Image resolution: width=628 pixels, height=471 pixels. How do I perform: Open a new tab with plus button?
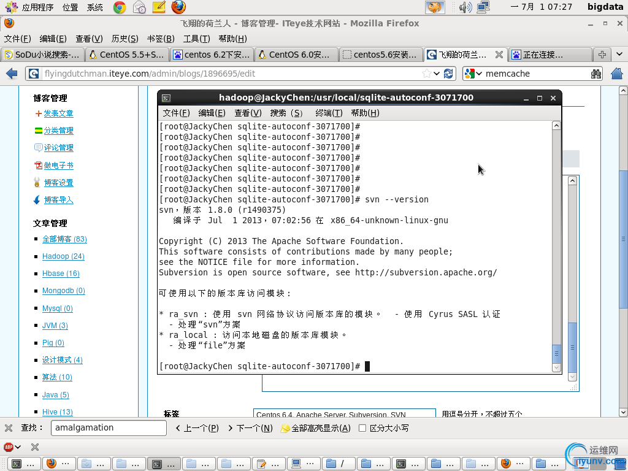click(602, 55)
